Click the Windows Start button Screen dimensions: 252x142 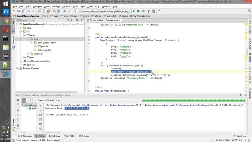pyautogui.click(x=6, y=4)
